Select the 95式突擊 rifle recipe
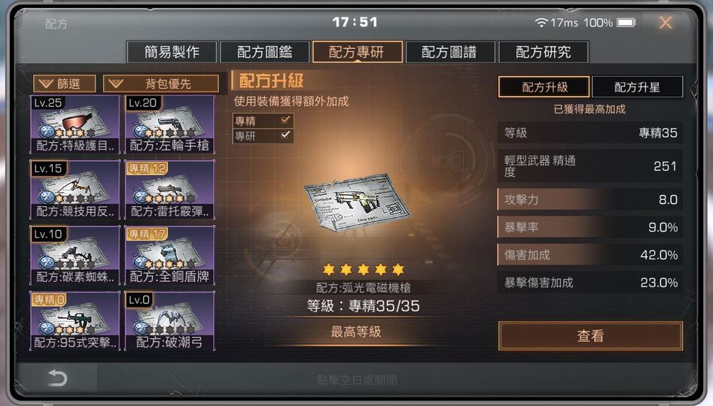Image resolution: width=713 pixels, height=406 pixels. pos(75,320)
